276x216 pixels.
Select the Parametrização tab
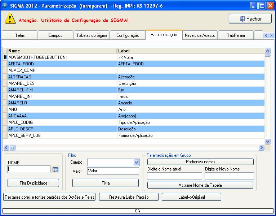tap(164, 35)
